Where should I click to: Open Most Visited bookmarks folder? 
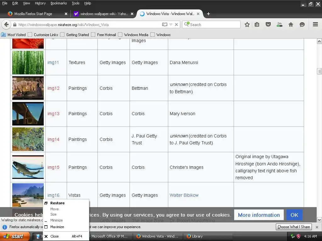pyautogui.click(x=14, y=35)
